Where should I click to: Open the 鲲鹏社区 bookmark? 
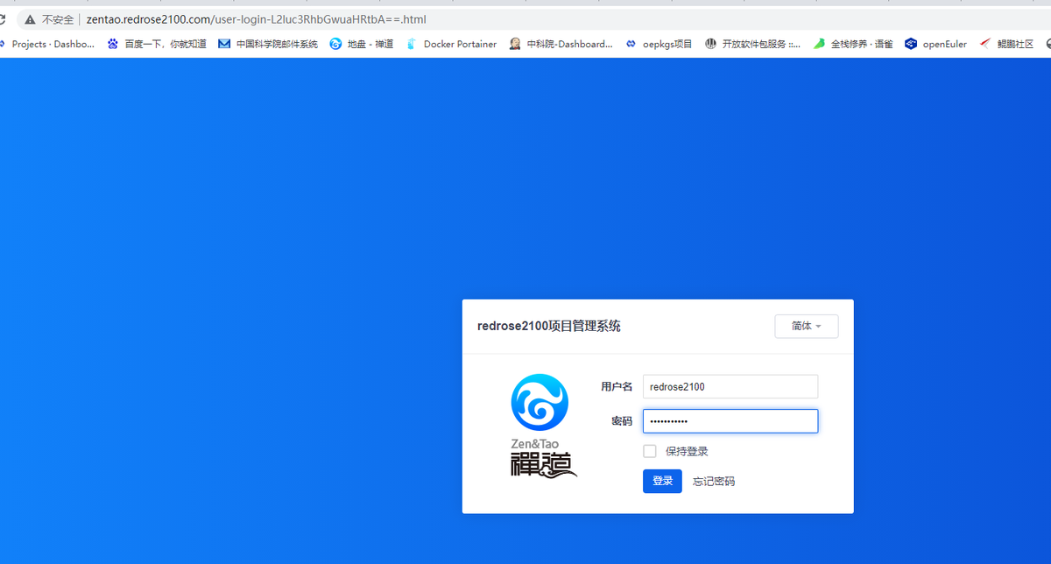coord(1015,44)
